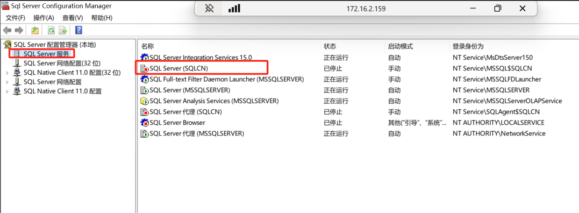Click the Sql Server Configuration Manager title bar icon

click(x=6, y=6)
